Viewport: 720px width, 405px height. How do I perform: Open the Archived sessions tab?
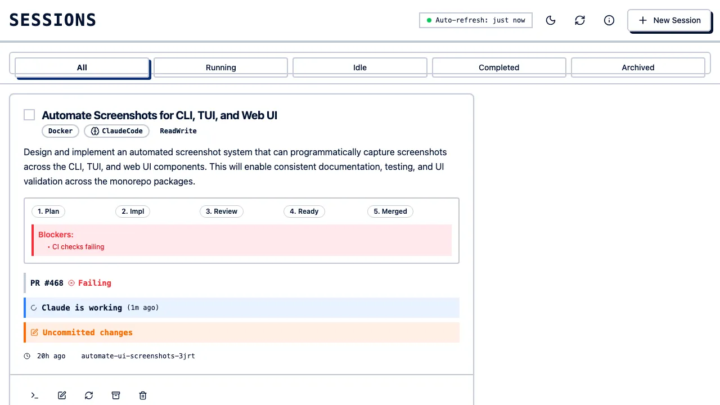(638, 67)
